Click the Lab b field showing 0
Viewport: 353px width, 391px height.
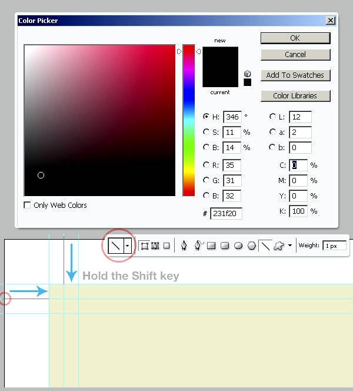[300, 148]
